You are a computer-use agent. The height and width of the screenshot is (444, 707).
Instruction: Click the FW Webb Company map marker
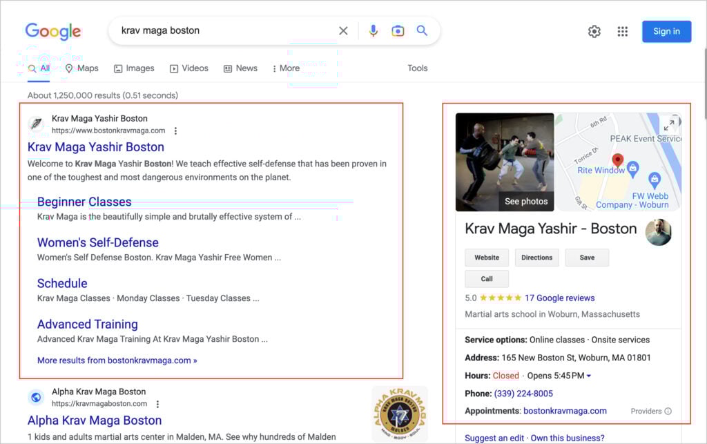[655, 180]
